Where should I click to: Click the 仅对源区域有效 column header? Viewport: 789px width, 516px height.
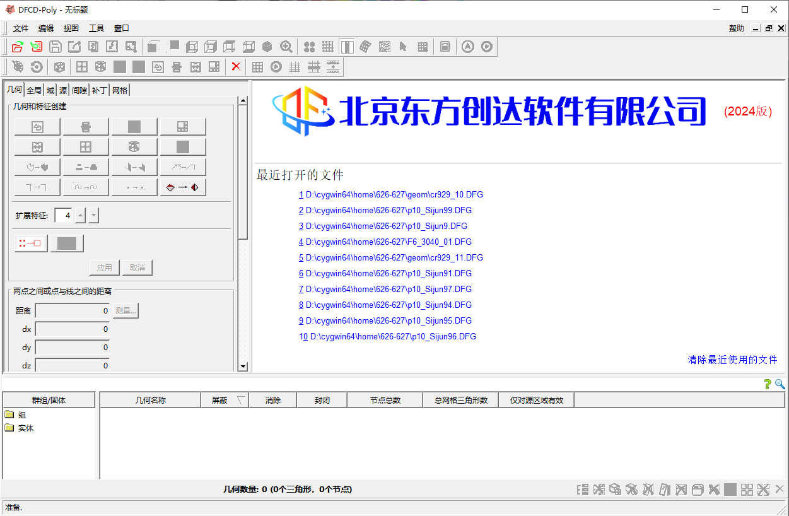coord(537,400)
